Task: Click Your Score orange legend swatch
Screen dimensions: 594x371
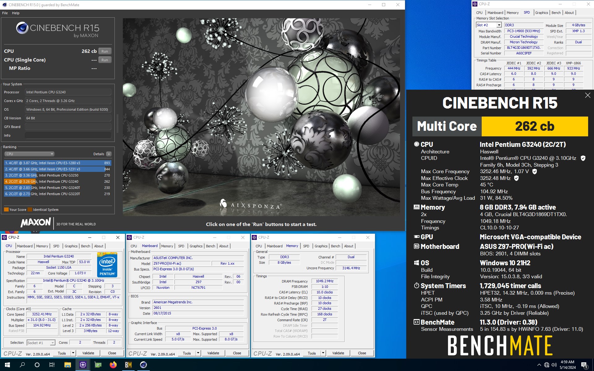Action: point(6,210)
